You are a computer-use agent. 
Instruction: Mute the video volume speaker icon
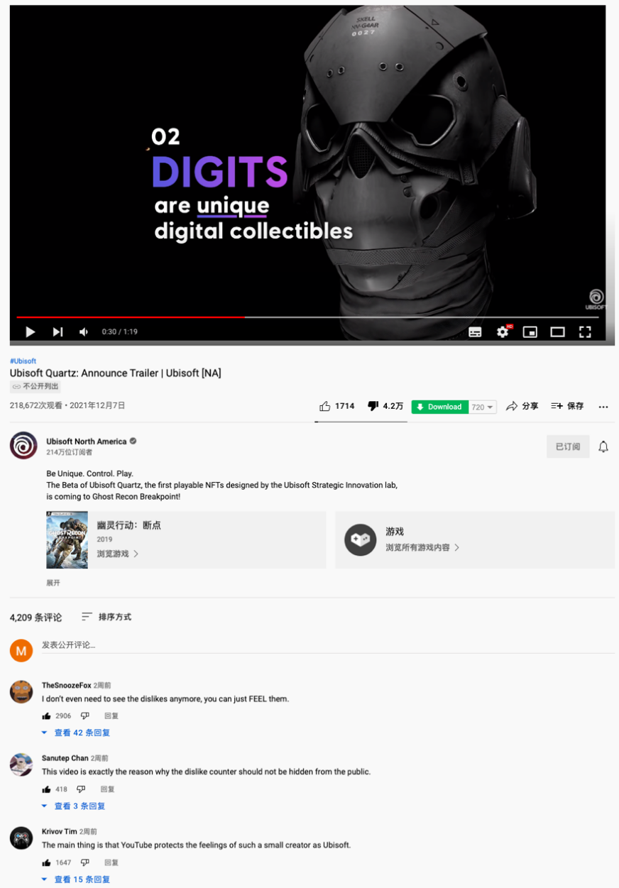point(84,331)
